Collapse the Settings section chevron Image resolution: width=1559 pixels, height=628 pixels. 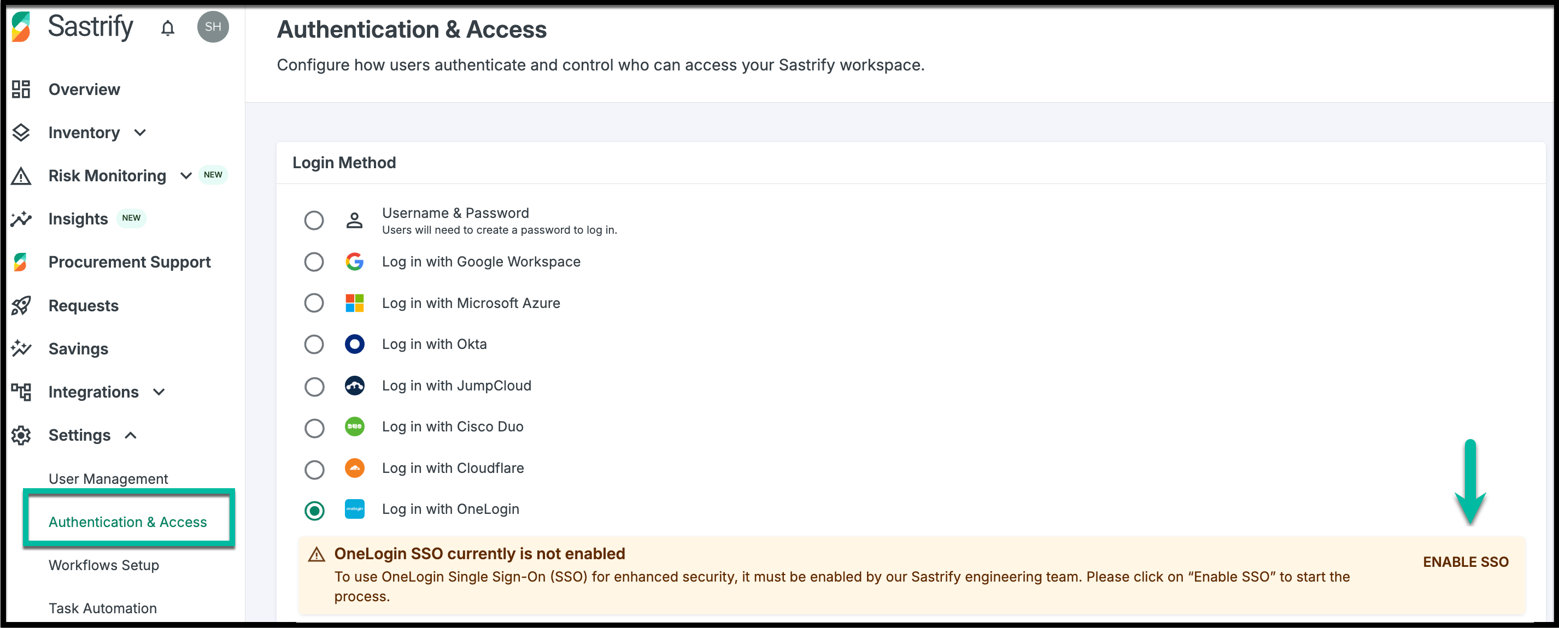pyautogui.click(x=131, y=435)
